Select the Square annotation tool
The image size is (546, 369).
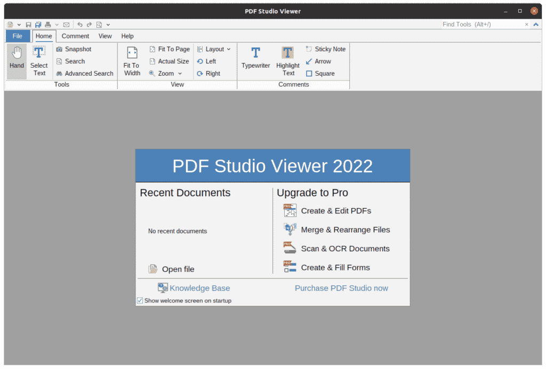coord(320,74)
